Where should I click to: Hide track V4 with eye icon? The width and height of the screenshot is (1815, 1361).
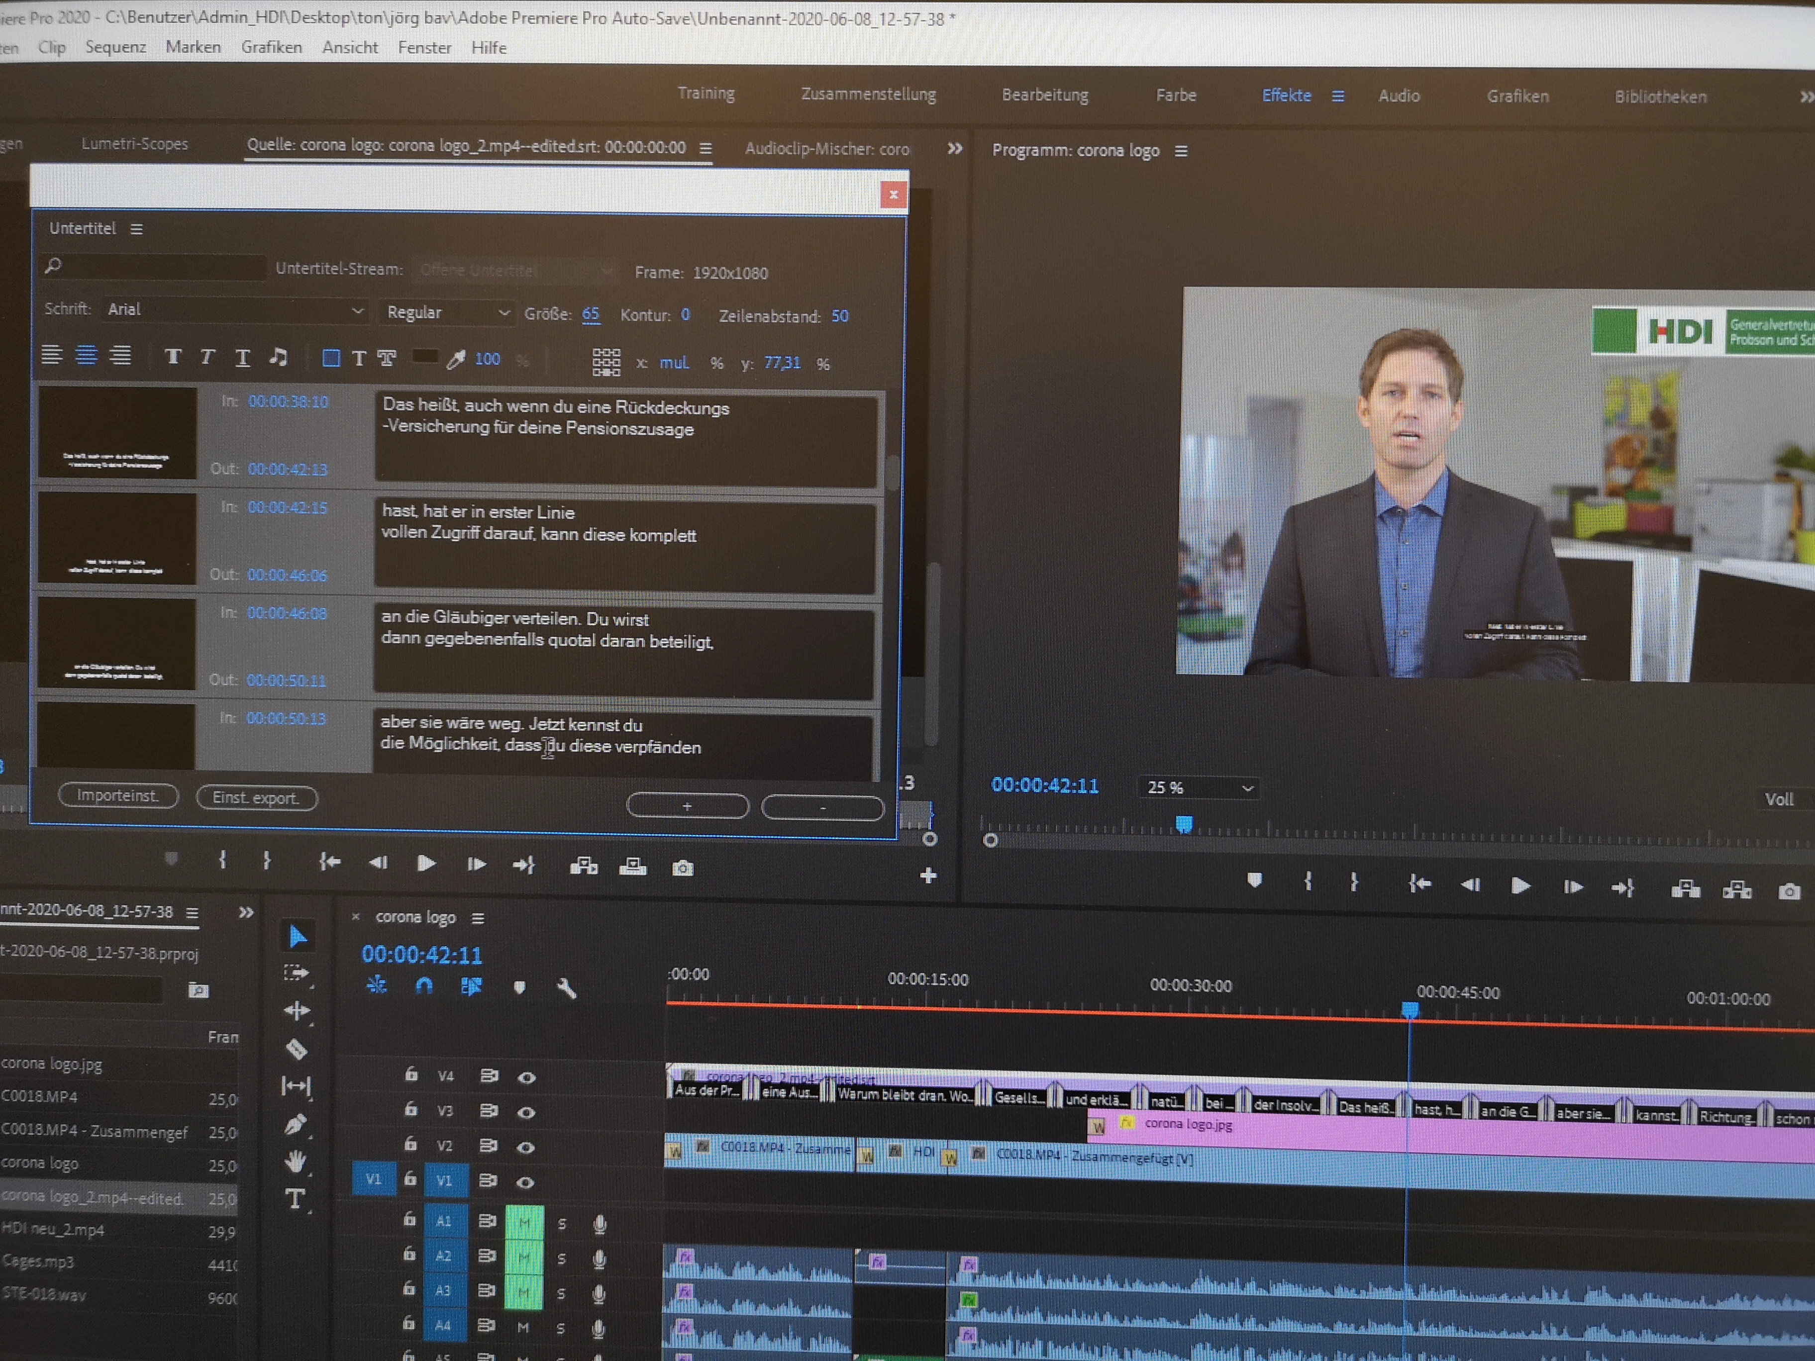tap(527, 1077)
